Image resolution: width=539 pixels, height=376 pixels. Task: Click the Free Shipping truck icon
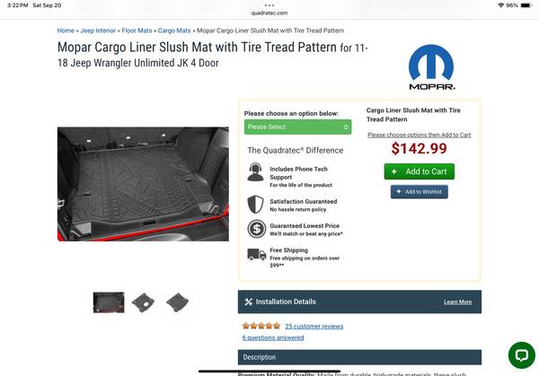(x=256, y=255)
